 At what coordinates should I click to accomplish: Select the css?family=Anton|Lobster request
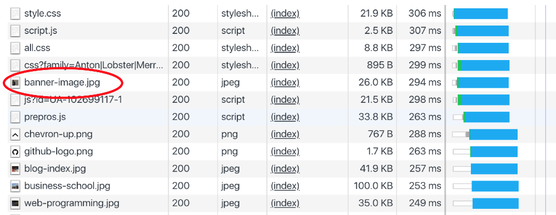click(94, 65)
